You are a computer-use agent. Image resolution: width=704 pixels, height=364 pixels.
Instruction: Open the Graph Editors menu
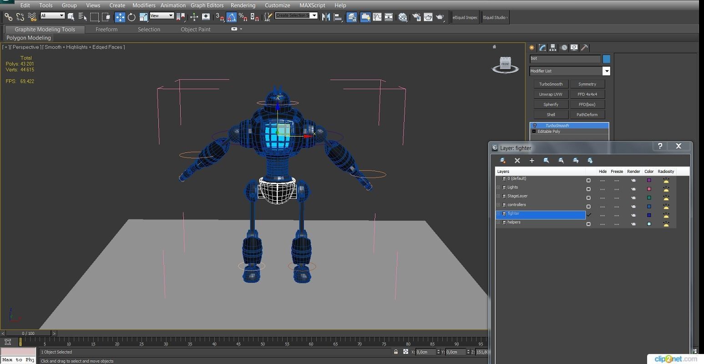(207, 5)
